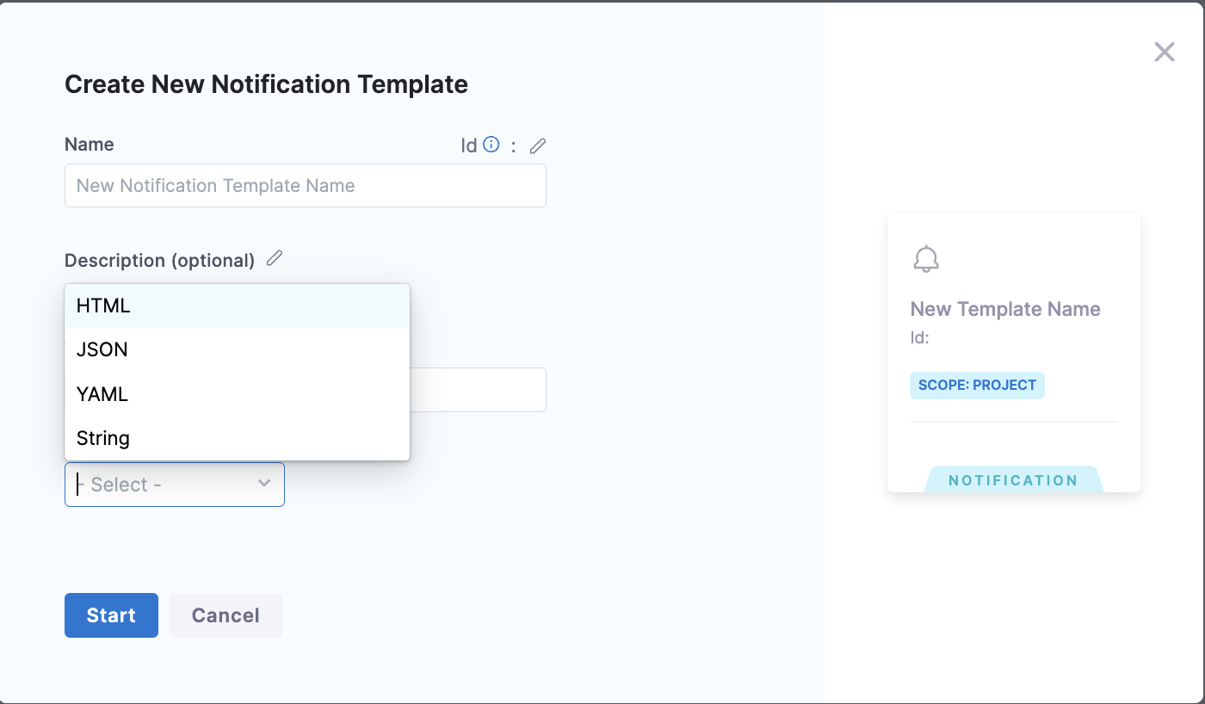1205x704 pixels.
Task: Close the Create New Notification Template dialog
Action: coord(1164,52)
